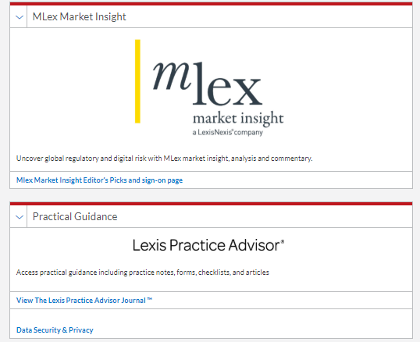This screenshot has height=342, width=420.
Task: Collapse the Practical Guidance panel chevron
Action: (20, 217)
